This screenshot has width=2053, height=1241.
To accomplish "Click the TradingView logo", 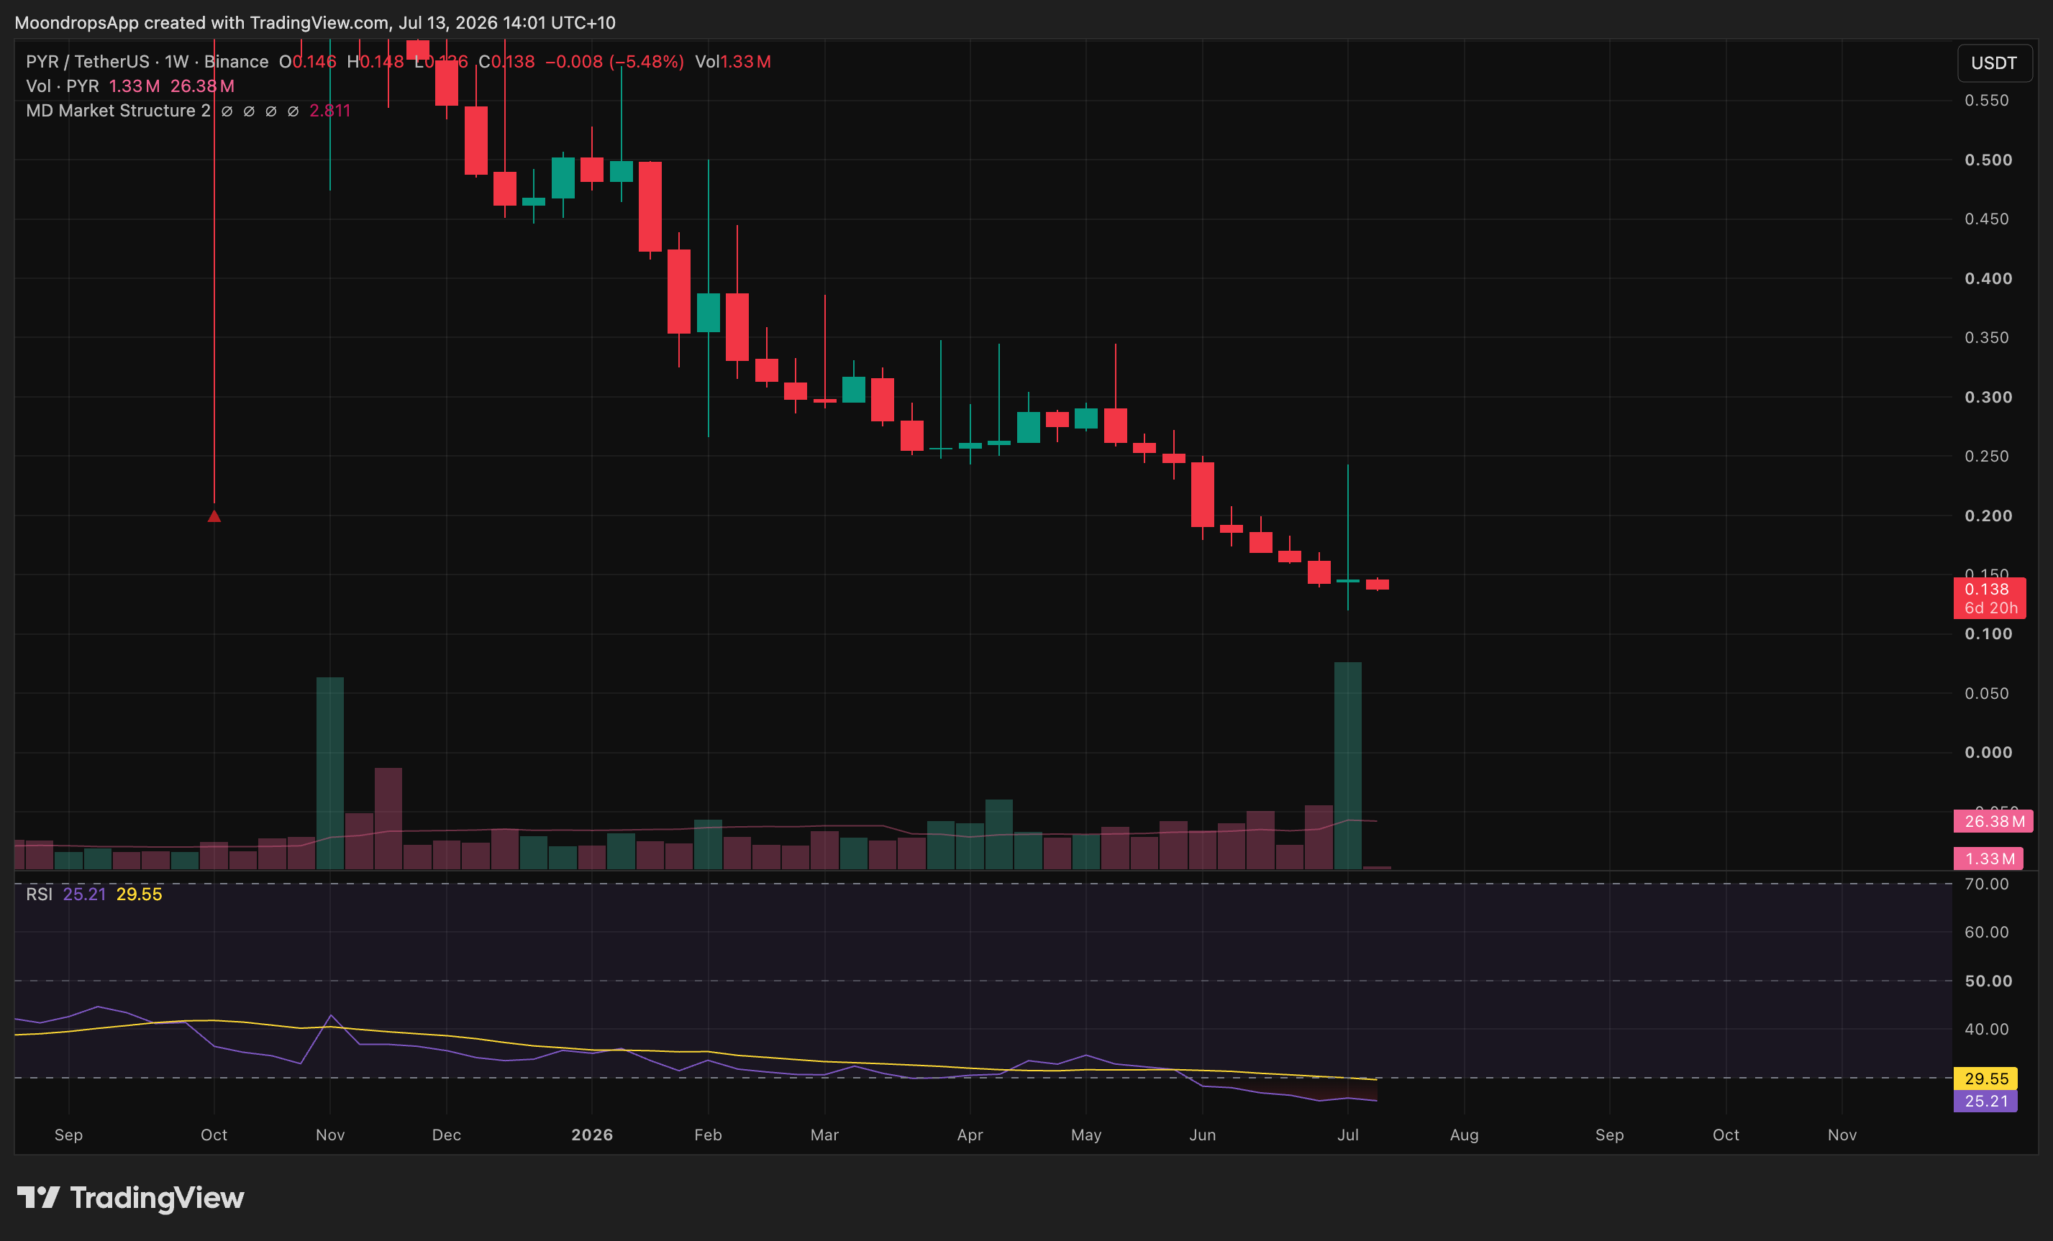I will [131, 1198].
